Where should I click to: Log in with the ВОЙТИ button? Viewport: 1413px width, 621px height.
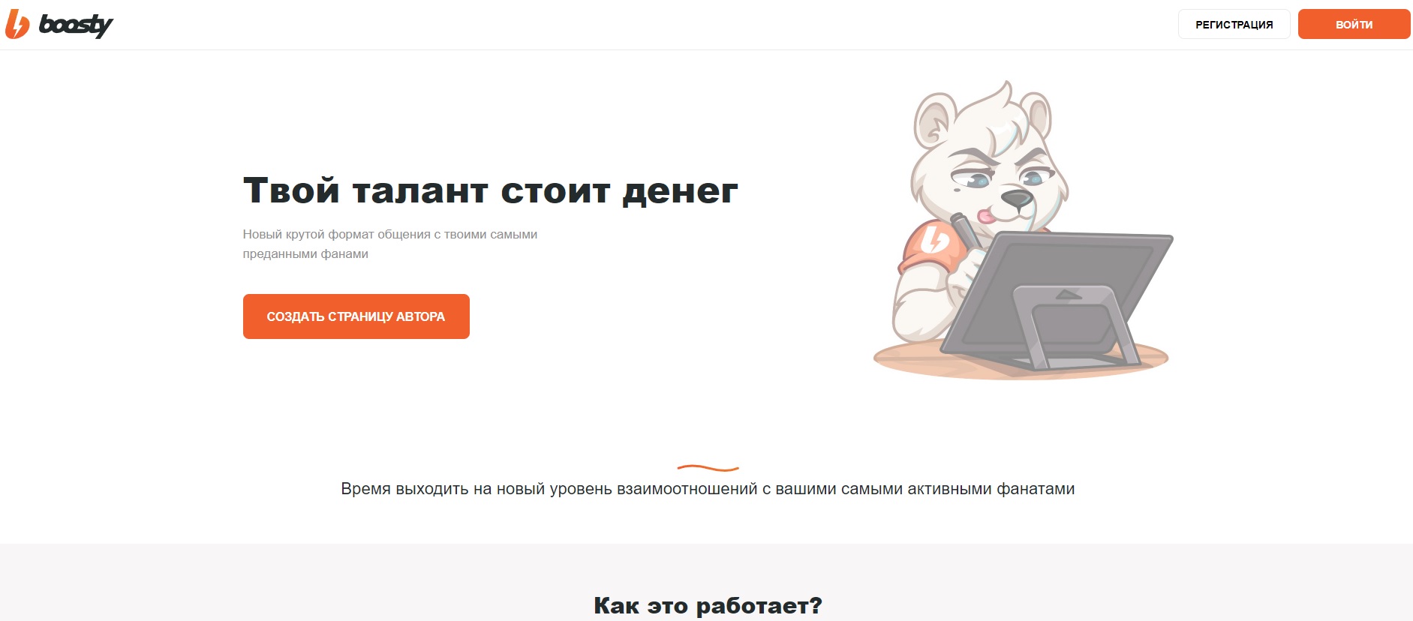(x=1354, y=24)
